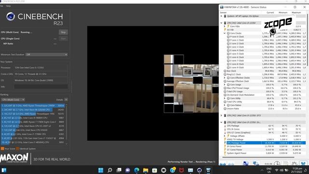Screen dimensions: 309x174
Task: Select the Intel Core i9-9880H ranking row
Action: click(33, 118)
